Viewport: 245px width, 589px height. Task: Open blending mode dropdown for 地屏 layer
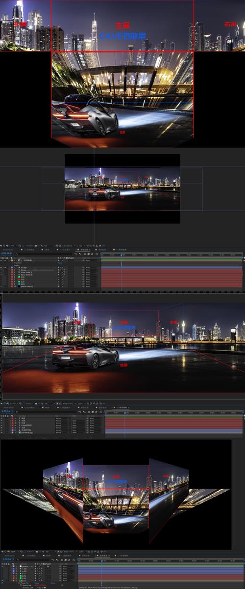coord(61,418)
